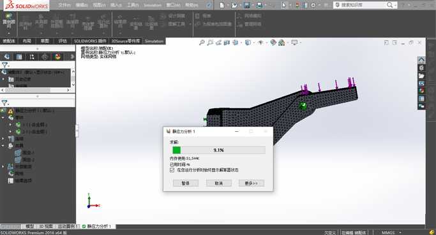Click the View Orientation icon
Screen dimensions: 436x235
tap(236, 43)
